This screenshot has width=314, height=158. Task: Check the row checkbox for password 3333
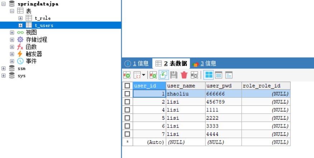coord(127,126)
